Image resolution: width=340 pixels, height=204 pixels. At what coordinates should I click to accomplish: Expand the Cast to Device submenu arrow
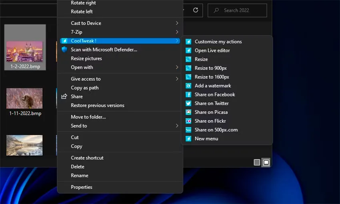point(177,23)
